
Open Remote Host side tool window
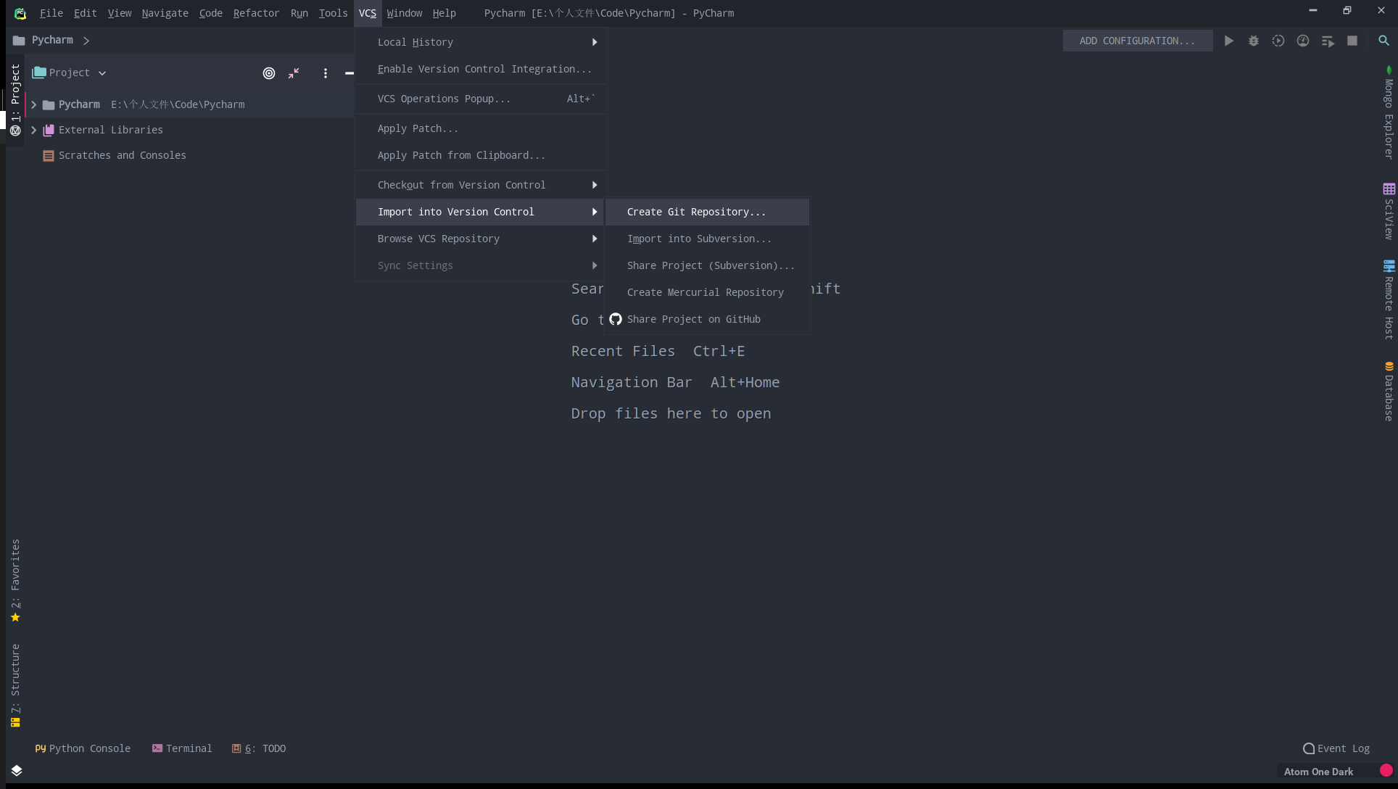tap(1389, 300)
